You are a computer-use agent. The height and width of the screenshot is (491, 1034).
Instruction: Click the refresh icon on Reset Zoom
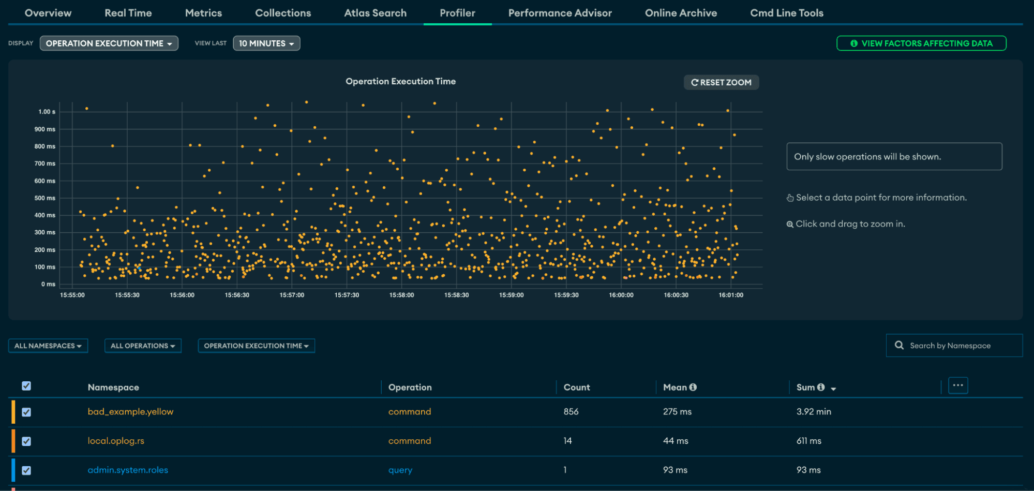pos(695,82)
